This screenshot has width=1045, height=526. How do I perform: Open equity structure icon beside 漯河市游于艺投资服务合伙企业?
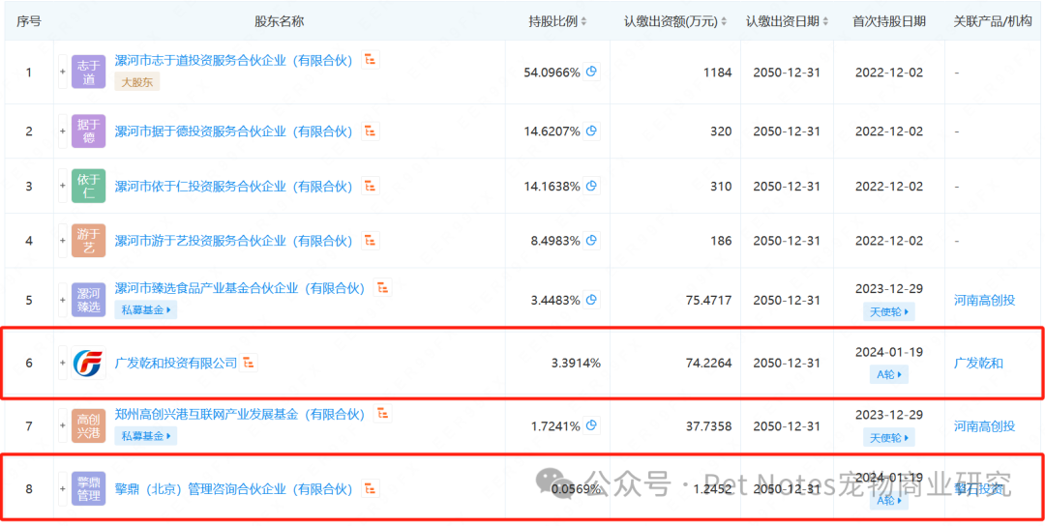coord(371,241)
